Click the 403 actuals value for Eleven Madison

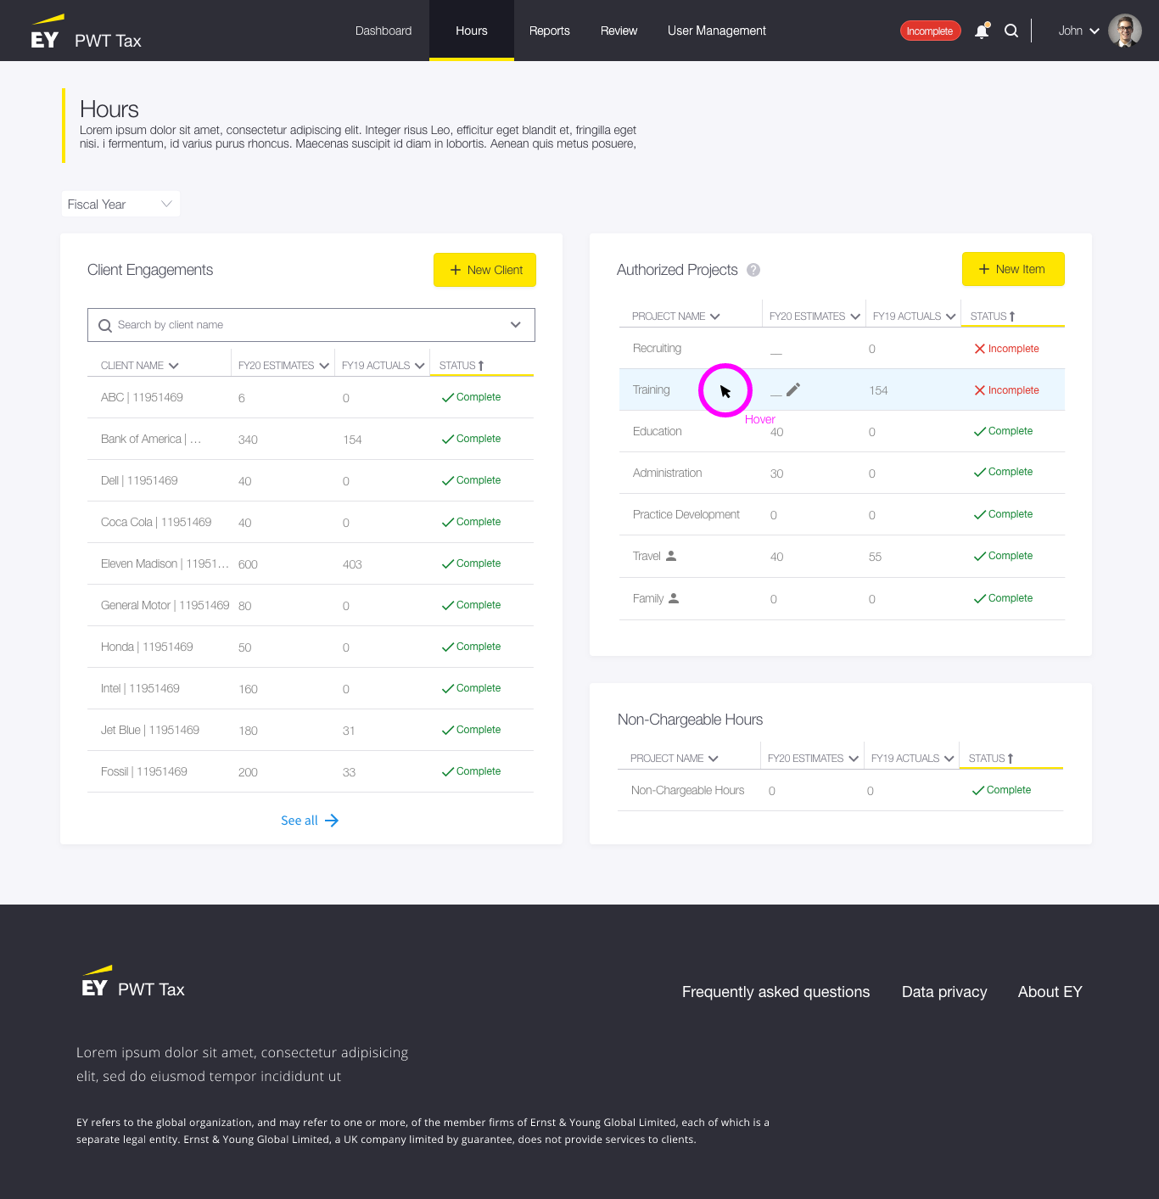point(352,565)
